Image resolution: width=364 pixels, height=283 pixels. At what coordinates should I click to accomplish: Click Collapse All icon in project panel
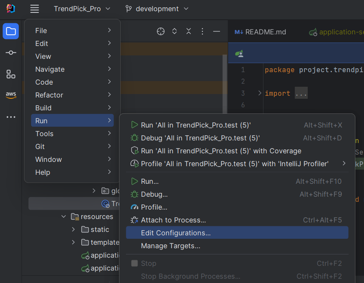(189, 31)
